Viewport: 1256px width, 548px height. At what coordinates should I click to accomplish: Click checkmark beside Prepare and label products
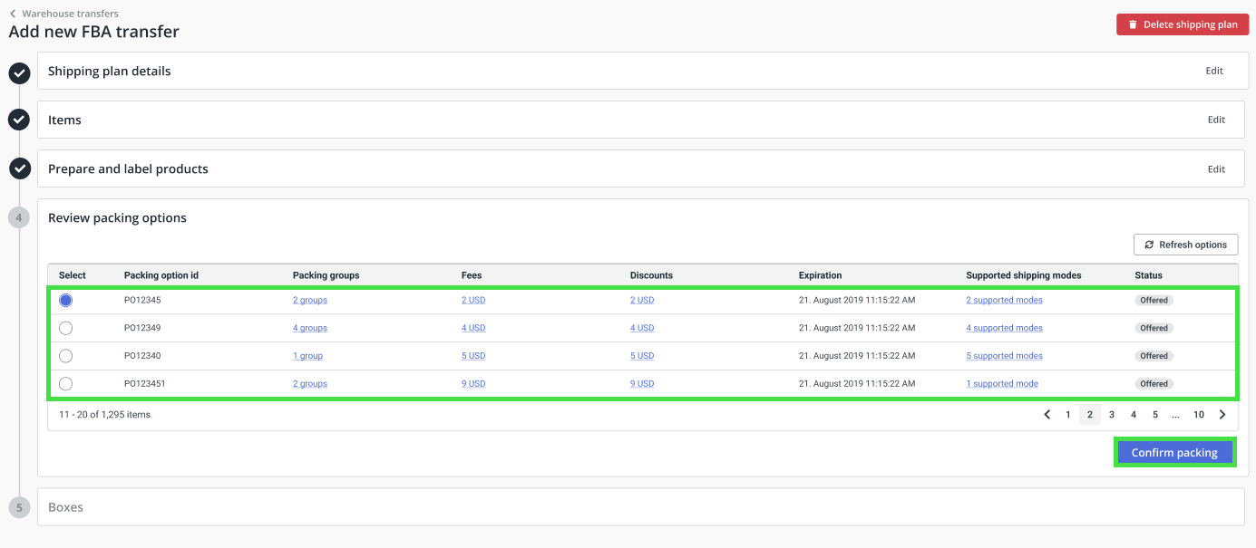[x=20, y=168]
